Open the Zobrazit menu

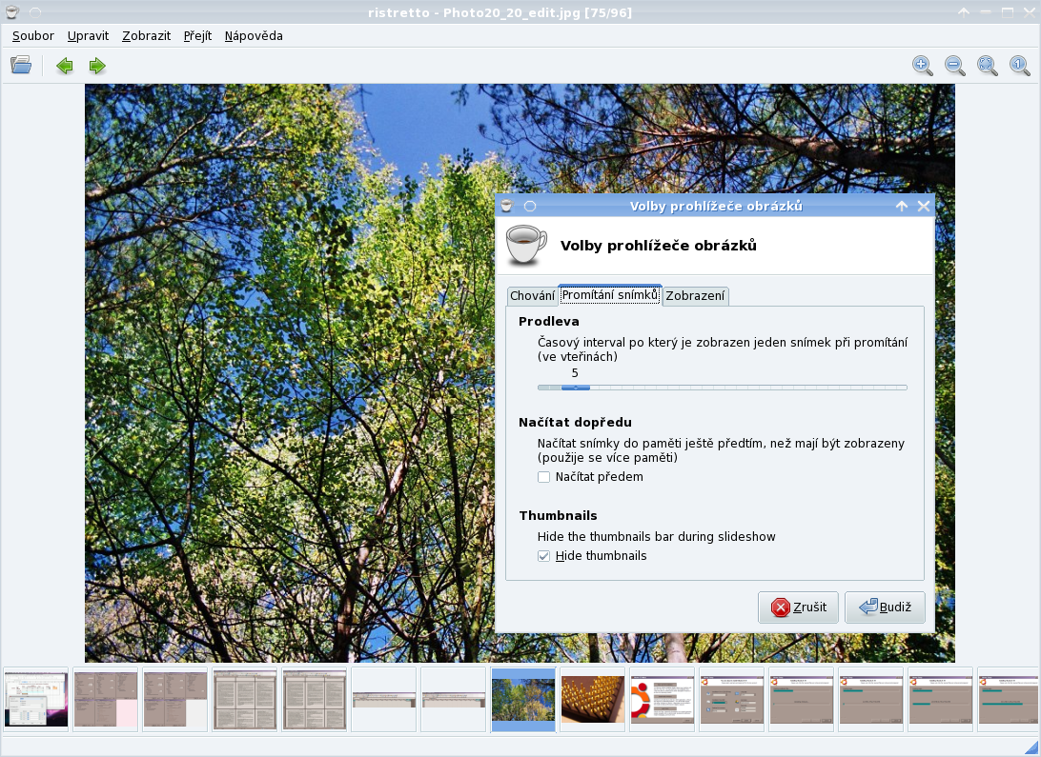click(146, 36)
